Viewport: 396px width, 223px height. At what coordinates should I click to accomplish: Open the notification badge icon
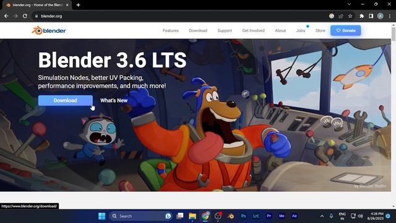[x=388, y=216]
